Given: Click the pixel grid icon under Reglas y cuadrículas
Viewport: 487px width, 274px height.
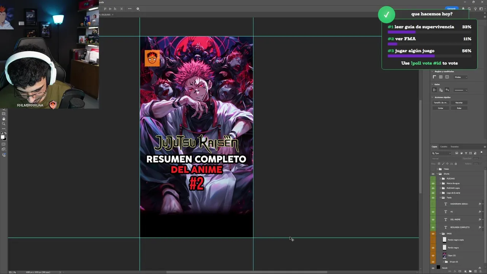Looking at the screenshot, I should [447, 77].
